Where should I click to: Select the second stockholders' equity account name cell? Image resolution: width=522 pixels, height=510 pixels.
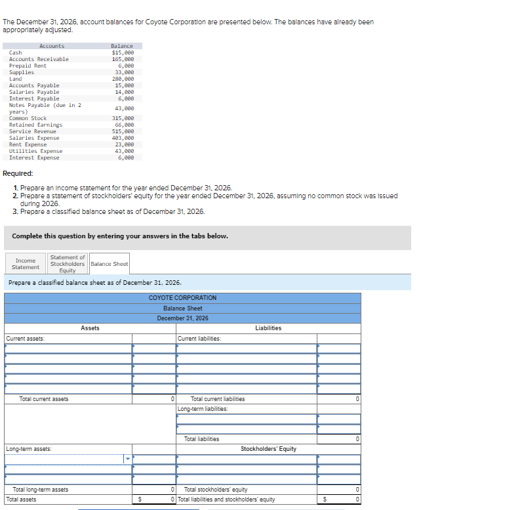pos(247,469)
